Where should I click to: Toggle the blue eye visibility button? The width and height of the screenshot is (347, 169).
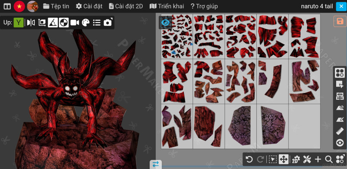coord(166,22)
